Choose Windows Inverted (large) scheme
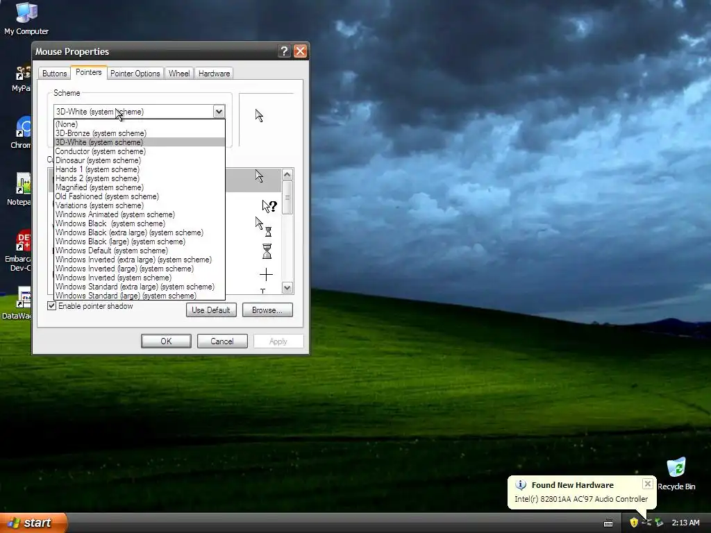 (139, 269)
